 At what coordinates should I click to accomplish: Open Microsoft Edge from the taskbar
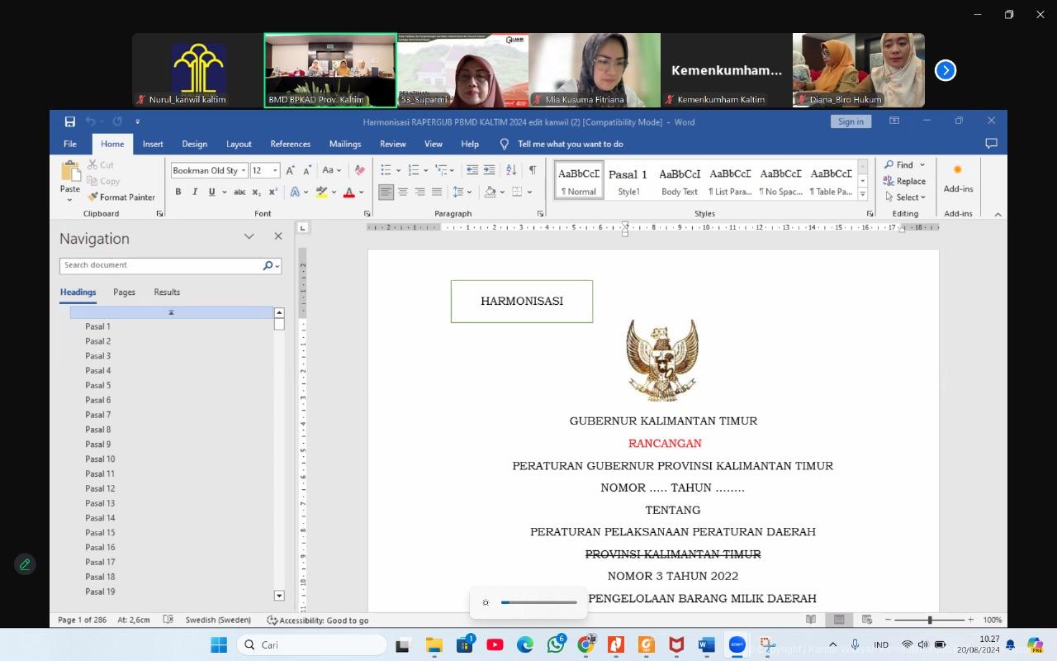point(525,644)
